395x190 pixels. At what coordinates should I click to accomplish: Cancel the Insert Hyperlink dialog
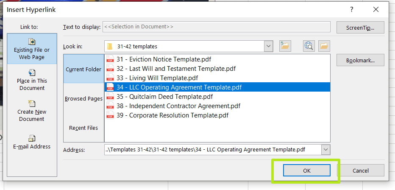(361, 170)
